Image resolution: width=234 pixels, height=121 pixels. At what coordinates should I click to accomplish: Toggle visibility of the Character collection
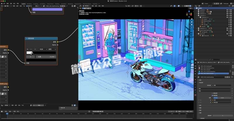tap(229, 12)
